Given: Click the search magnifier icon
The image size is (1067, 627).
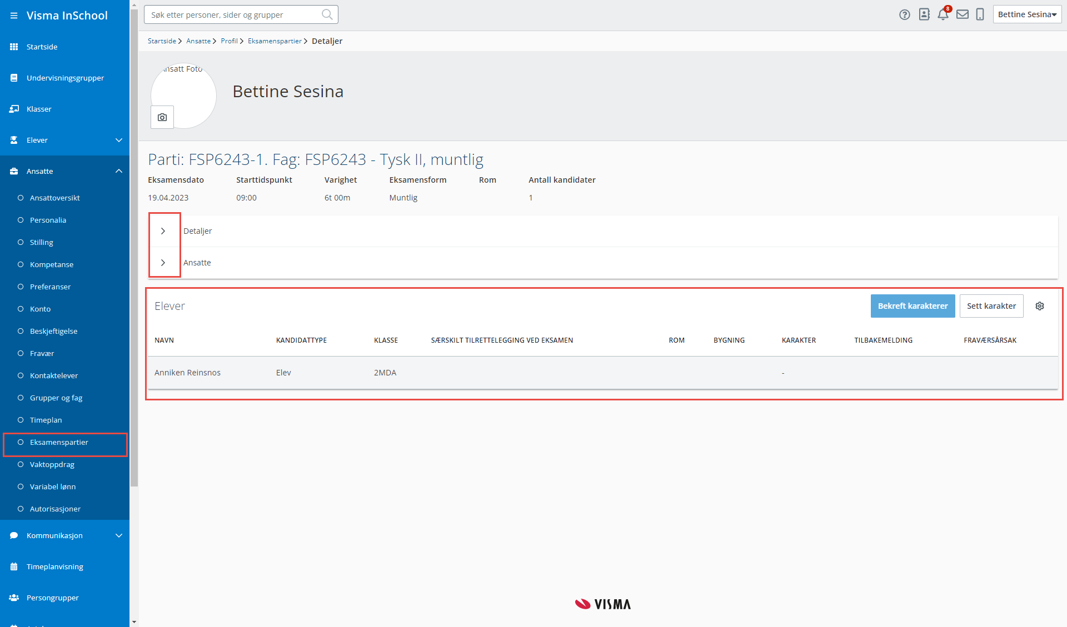Looking at the screenshot, I should [327, 15].
